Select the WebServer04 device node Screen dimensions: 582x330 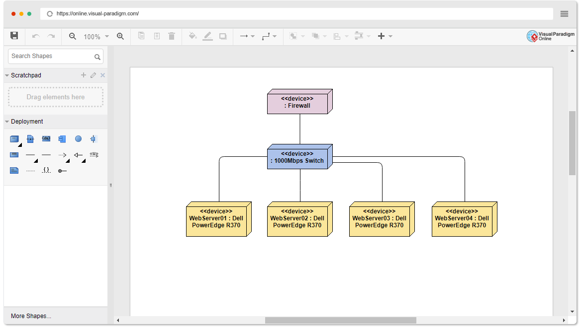[464, 219]
